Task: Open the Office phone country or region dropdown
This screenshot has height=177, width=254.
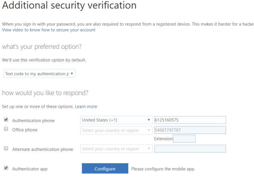Action: [x=116, y=130]
